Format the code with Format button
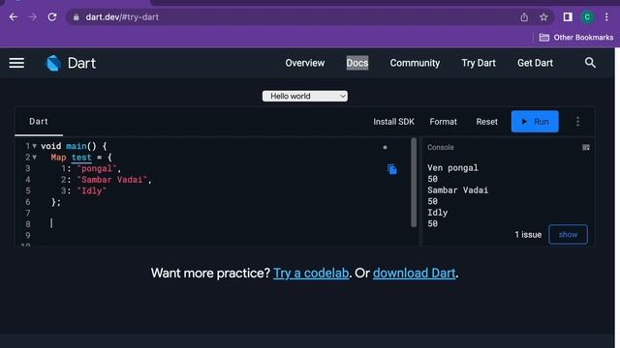The image size is (620, 348). [x=444, y=122]
